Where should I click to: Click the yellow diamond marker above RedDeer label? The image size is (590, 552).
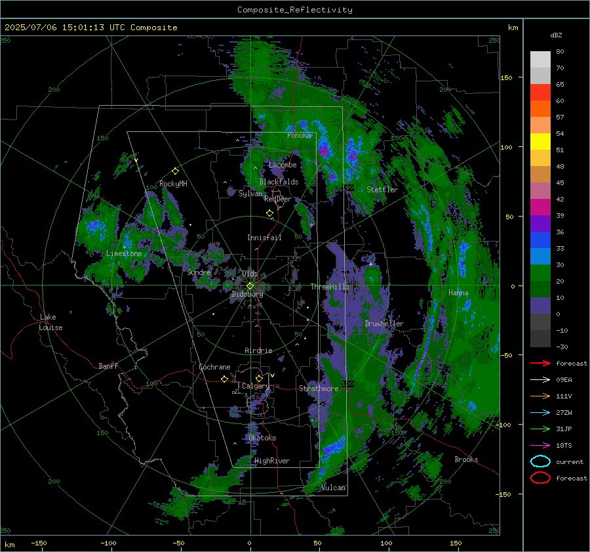click(x=270, y=213)
